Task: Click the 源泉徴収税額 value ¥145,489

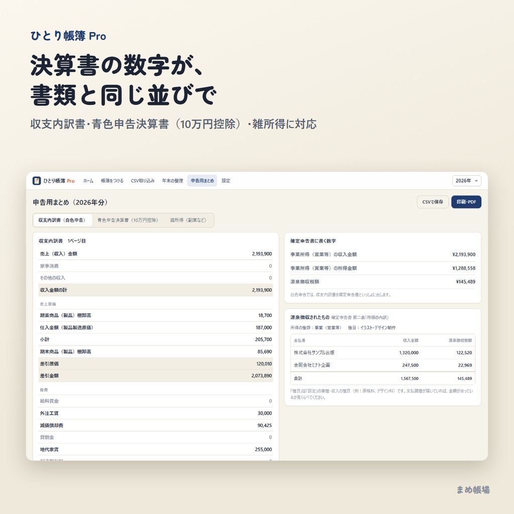Action: pyautogui.click(x=465, y=282)
